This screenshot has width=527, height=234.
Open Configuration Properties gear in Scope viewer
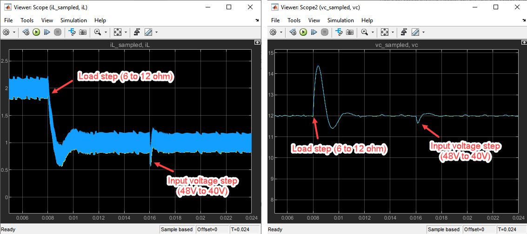[6, 32]
